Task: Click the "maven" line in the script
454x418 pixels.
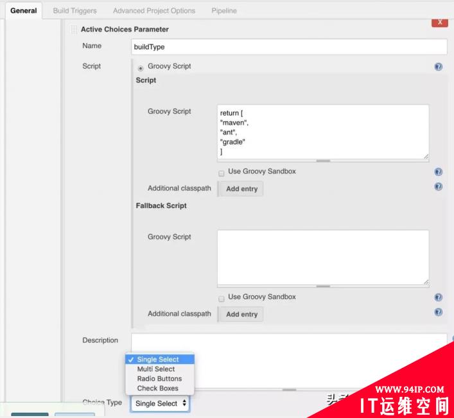Action: pos(234,123)
